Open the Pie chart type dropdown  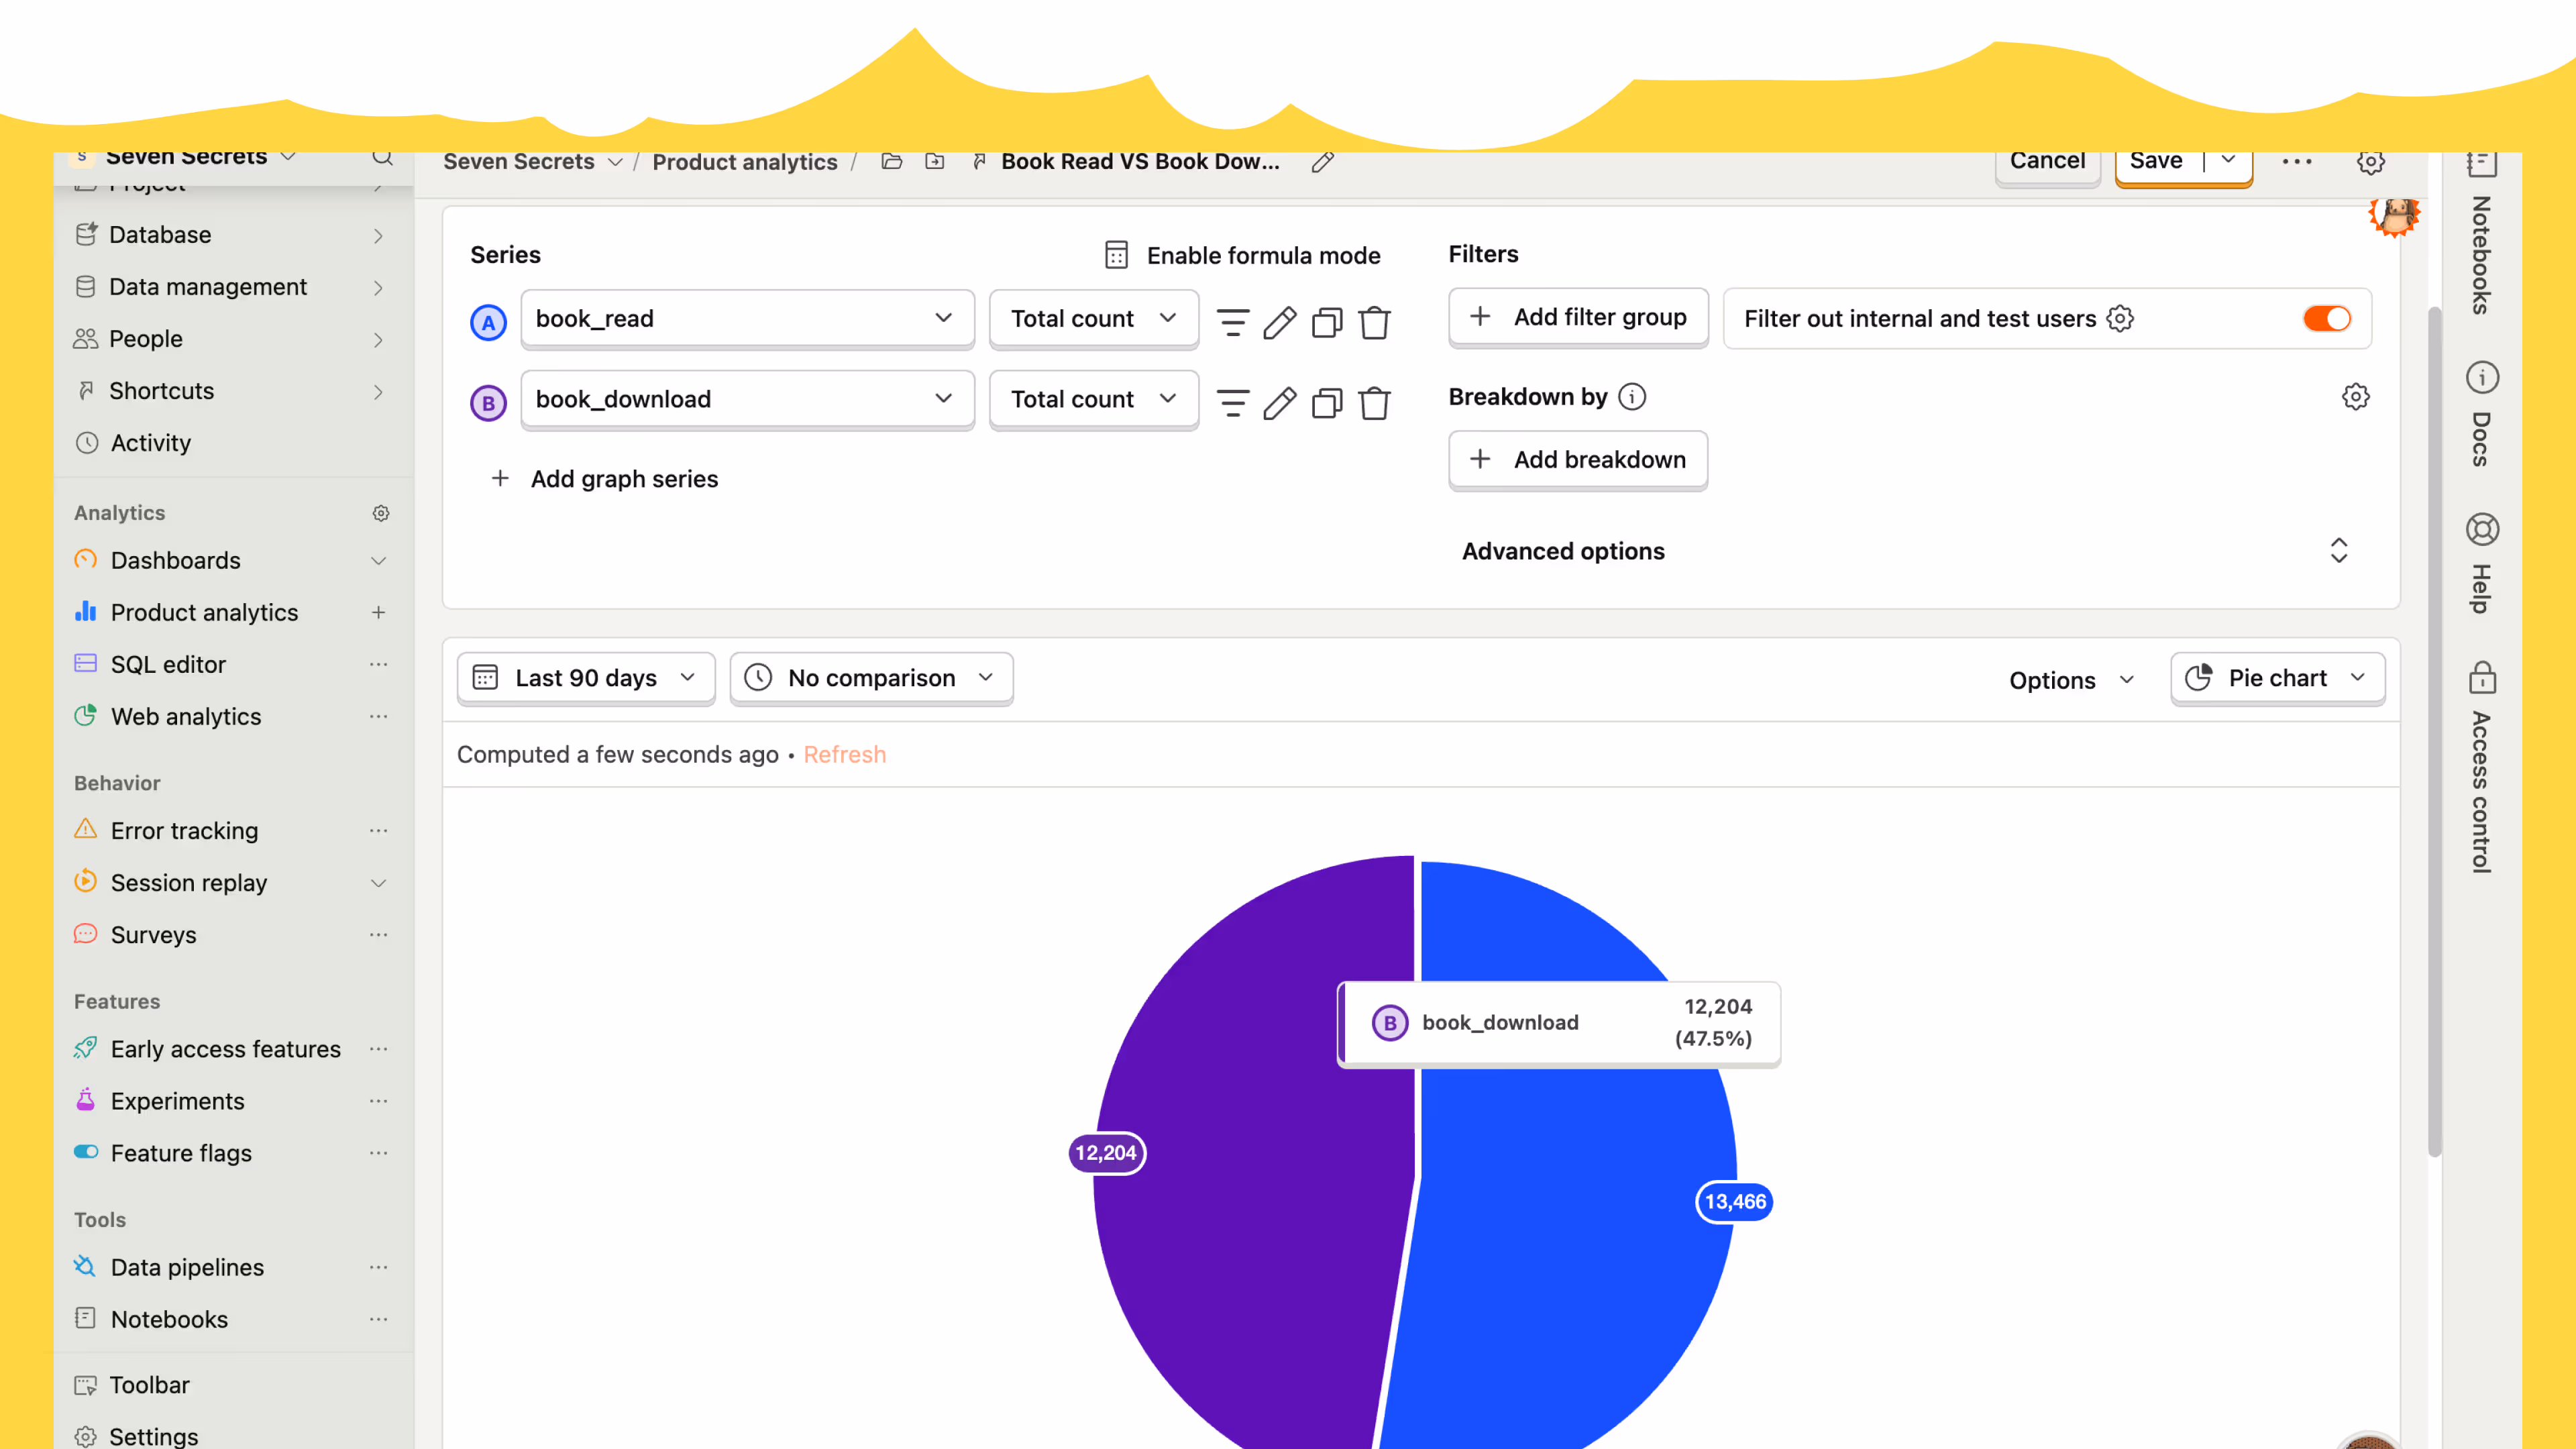click(x=2277, y=678)
